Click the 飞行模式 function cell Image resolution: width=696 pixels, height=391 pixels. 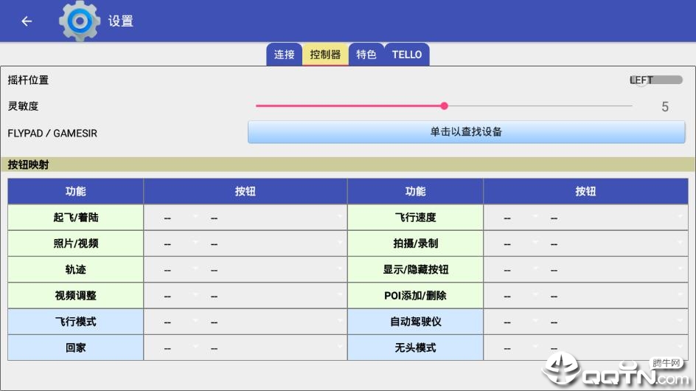75,322
